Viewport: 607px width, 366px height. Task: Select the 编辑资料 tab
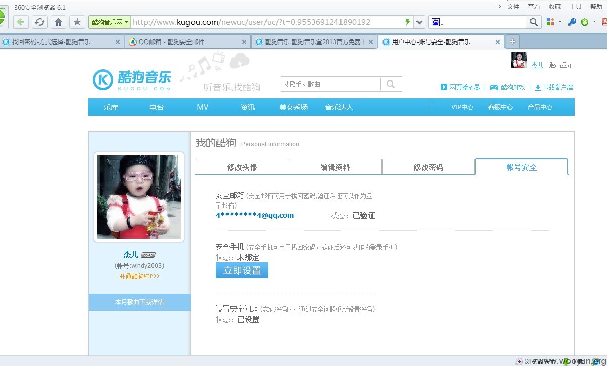(x=335, y=167)
